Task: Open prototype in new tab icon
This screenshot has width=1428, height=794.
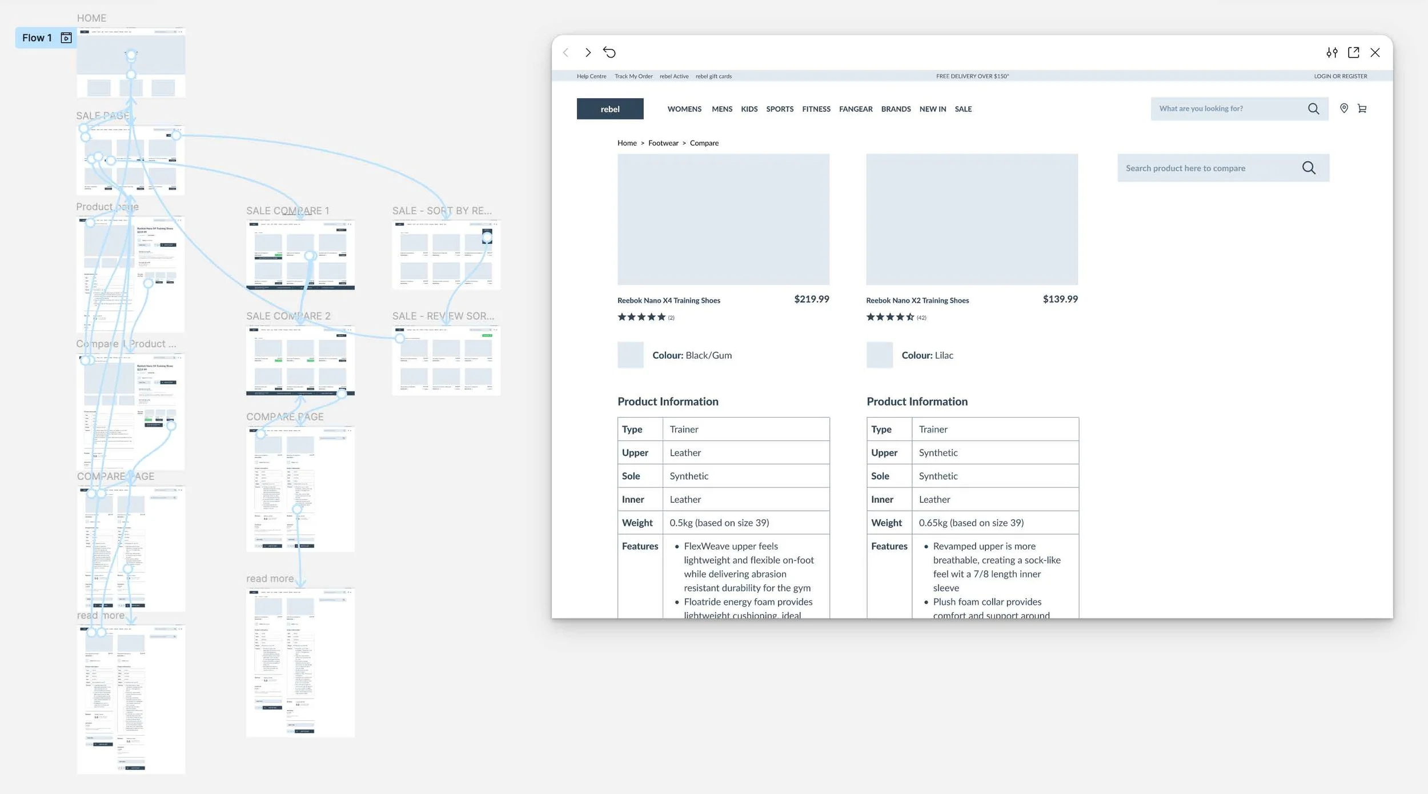Action: point(1354,53)
